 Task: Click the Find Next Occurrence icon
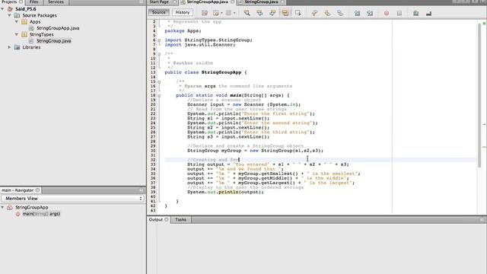point(272,13)
